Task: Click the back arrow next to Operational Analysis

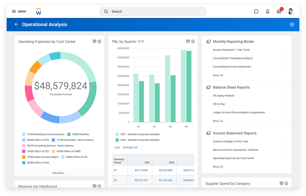Action: click(17, 24)
